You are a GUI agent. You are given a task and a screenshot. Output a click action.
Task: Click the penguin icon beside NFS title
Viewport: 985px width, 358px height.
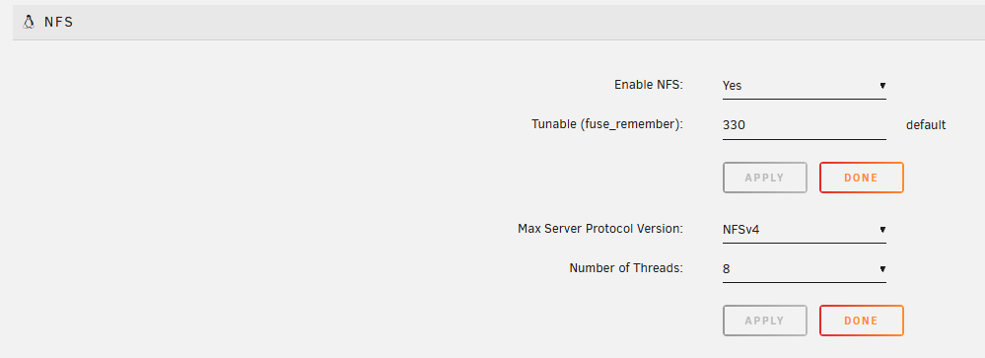click(28, 22)
